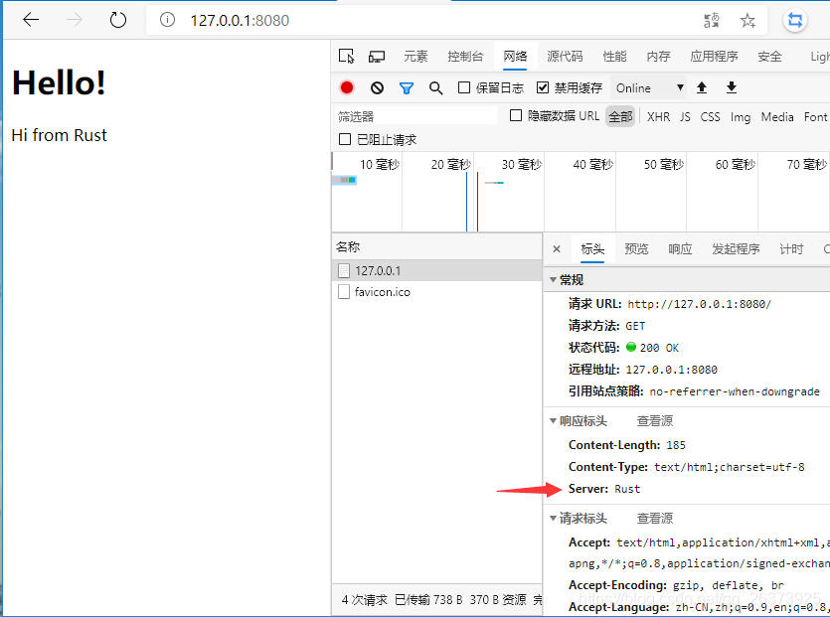
Task: Select the XHR request filter
Action: pyautogui.click(x=658, y=116)
